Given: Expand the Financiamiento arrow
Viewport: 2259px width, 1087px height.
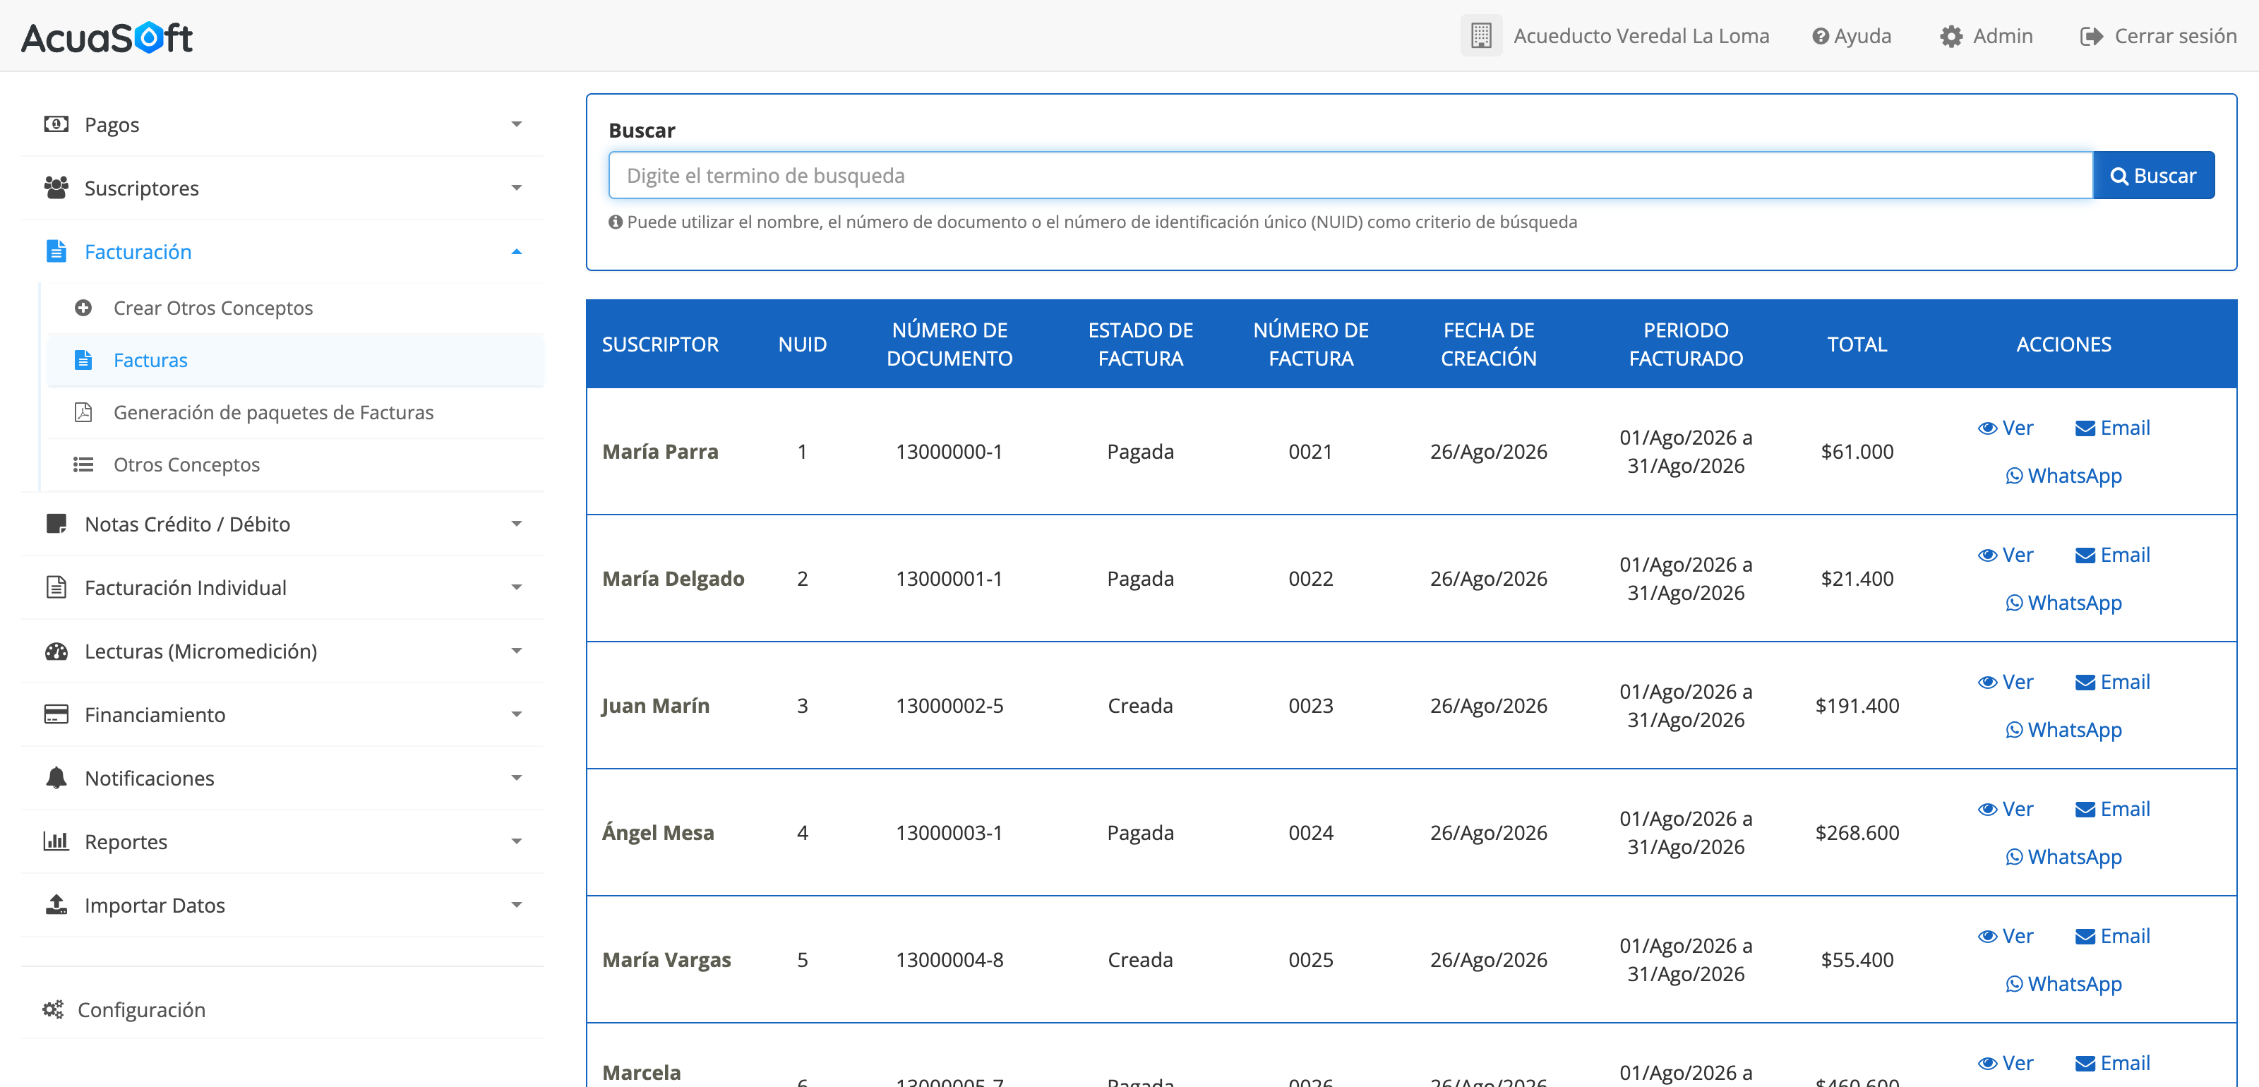Looking at the screenshot, I should [x=517, y=714].
